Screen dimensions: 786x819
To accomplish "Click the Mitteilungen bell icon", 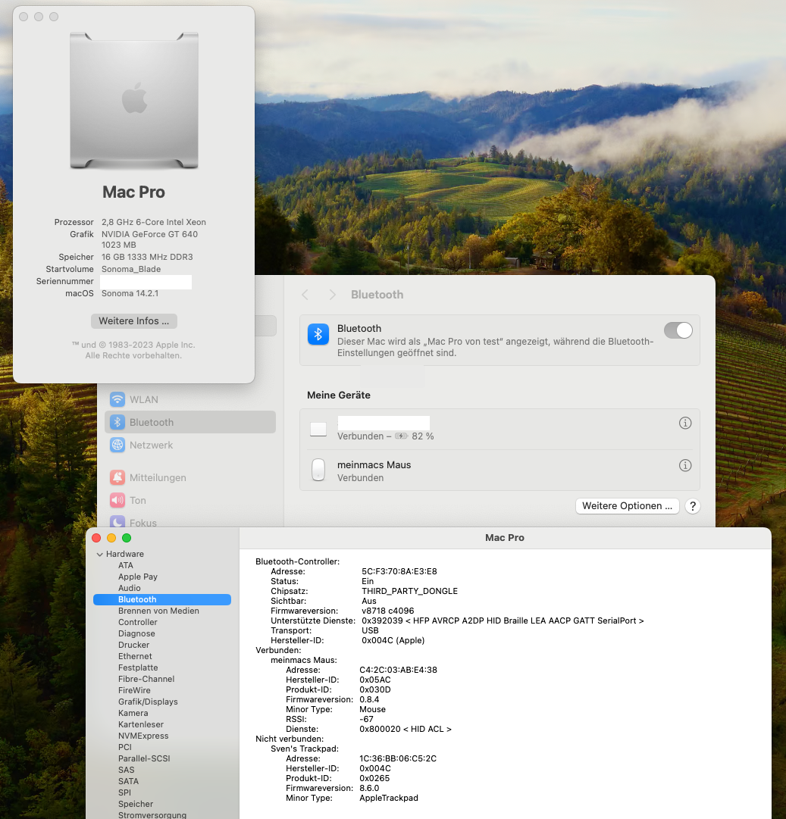I will (117, 477).
